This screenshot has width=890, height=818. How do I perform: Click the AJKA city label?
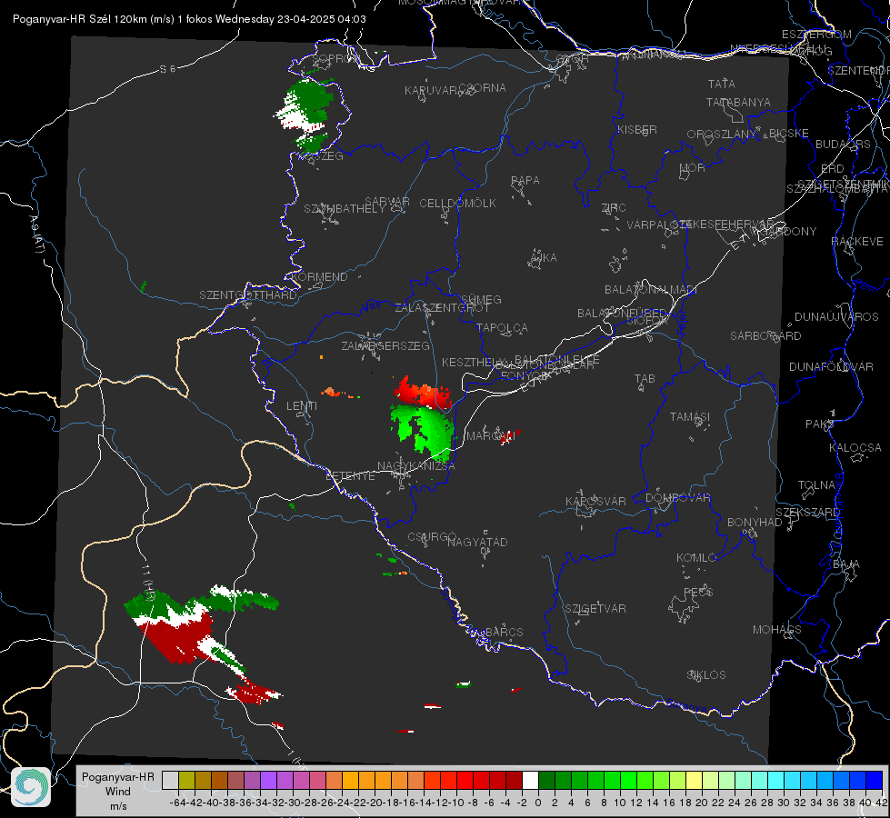point(543,258)
